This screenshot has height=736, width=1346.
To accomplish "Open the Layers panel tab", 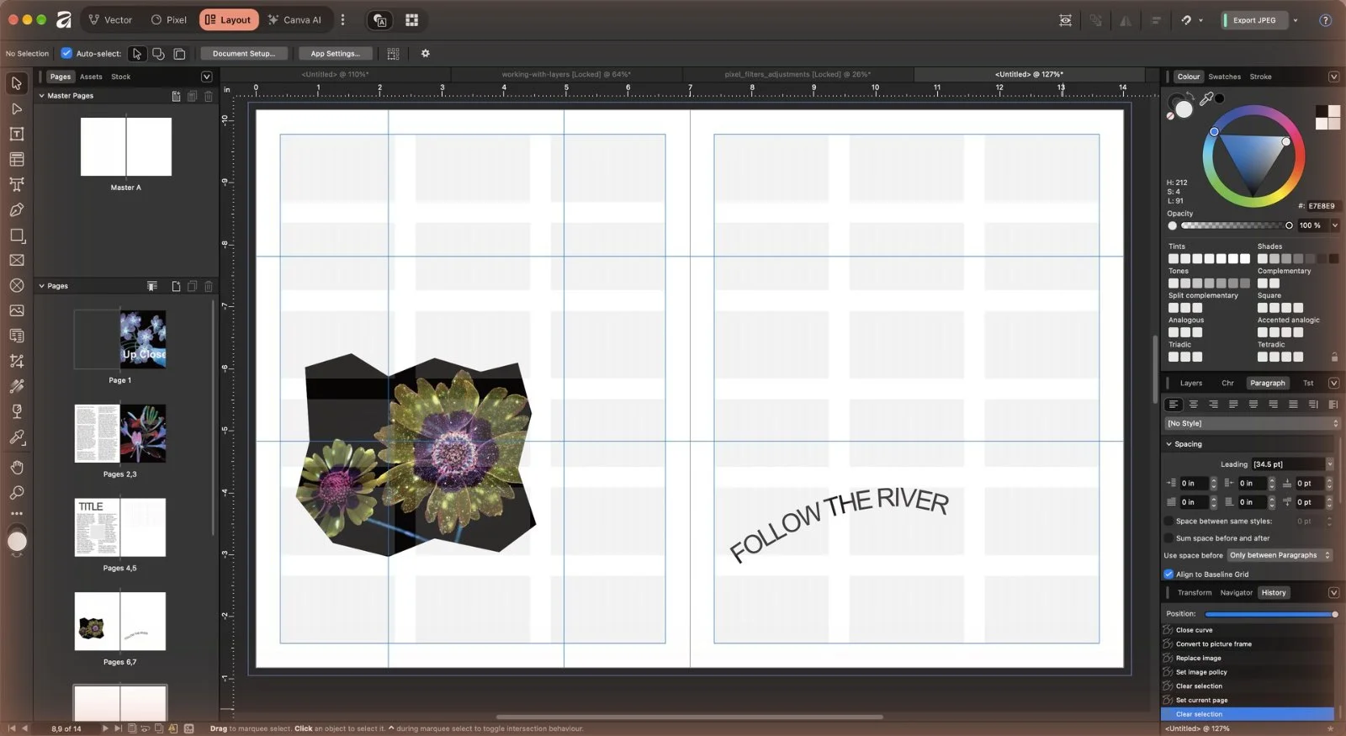I will point(1190,383).
